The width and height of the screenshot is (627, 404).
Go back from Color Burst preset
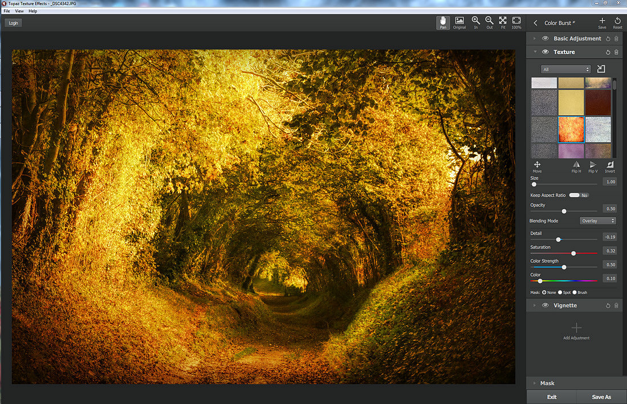[535, 23]
